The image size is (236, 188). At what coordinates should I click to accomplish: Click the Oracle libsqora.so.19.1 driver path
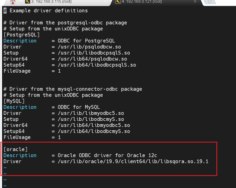tap(133, 161)
